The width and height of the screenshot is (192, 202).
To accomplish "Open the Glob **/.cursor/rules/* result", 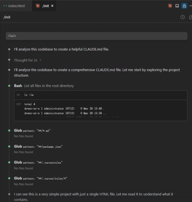I will [x=41, y=178].
